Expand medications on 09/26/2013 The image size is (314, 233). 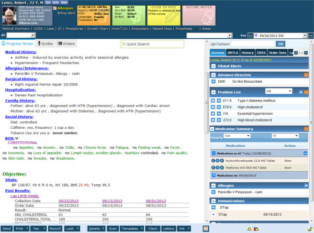214,175
